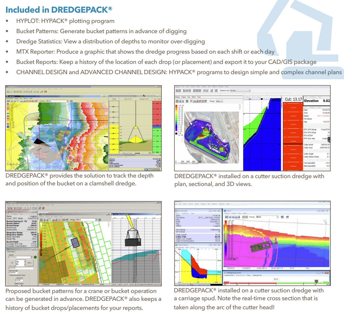Click Tools in the 3D views map panel
Screen dimensions: 344x315
(x=199, y=97)
